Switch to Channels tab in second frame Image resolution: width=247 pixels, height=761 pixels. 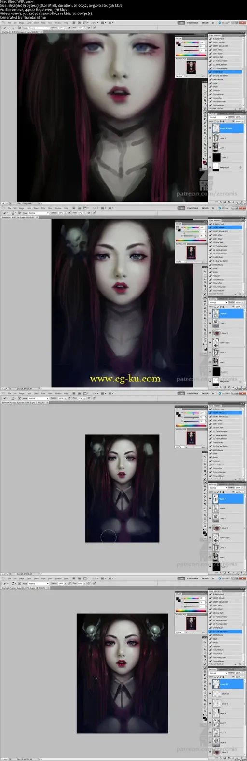click(222, 299)
